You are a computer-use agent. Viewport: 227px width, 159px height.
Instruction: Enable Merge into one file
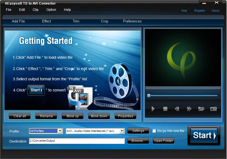154,131
